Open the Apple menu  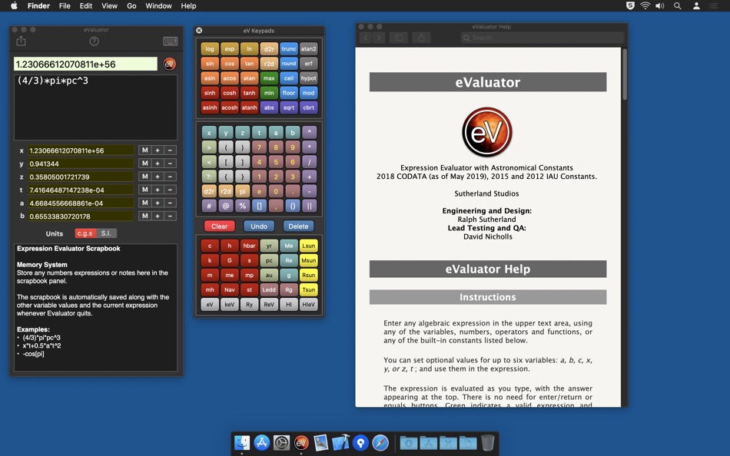pos(14,5)
